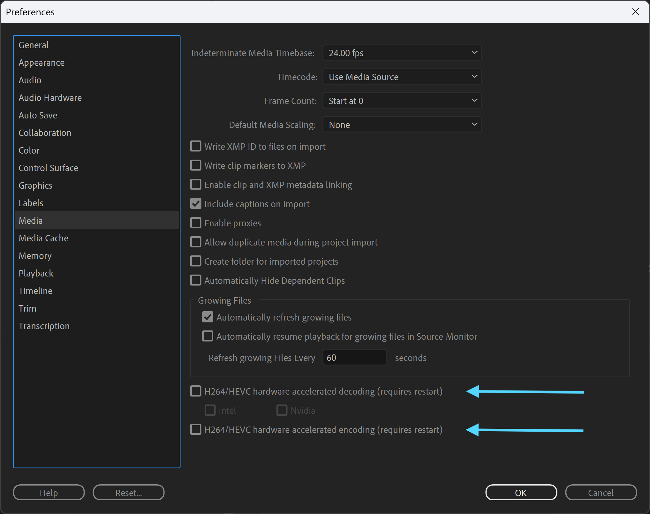
Task: Enable Create folder for imported projects
Action: point(196,261)
